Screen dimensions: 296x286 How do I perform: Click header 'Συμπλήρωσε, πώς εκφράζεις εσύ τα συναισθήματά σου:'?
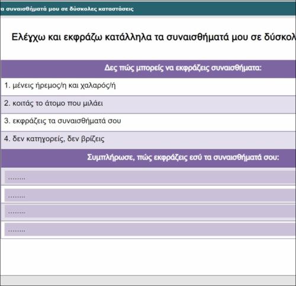pos(183,157)
